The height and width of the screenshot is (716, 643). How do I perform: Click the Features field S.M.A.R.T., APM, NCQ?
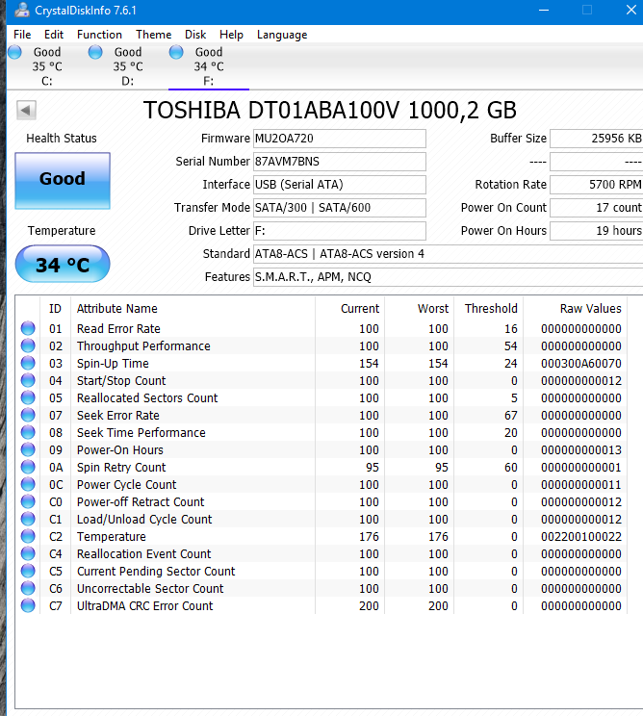coord(448,277)
